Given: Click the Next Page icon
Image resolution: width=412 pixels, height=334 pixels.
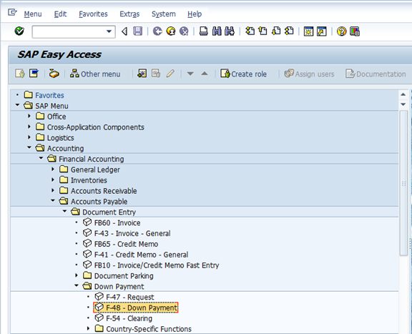Looking at the screenshot, I should [276, 31].
